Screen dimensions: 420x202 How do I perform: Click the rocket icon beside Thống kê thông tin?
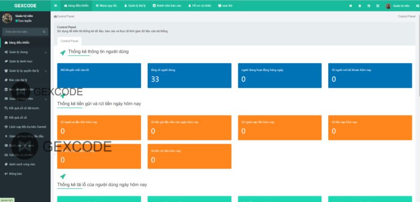point(62,53)
